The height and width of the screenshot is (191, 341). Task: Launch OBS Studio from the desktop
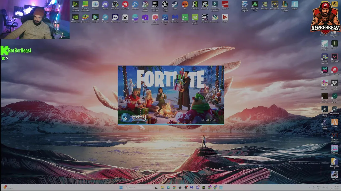pyautogui.click(x=115, y=6)
